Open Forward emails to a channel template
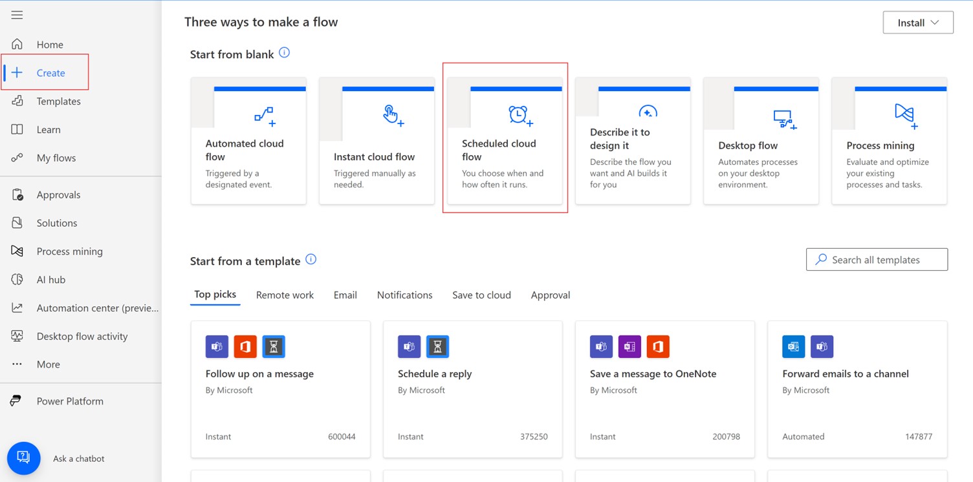The width and height of the screenshot is (973, 482). (x=857, y=389)
